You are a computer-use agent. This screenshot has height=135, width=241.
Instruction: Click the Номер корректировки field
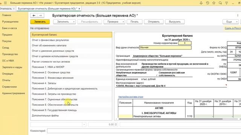pos(185,43)
